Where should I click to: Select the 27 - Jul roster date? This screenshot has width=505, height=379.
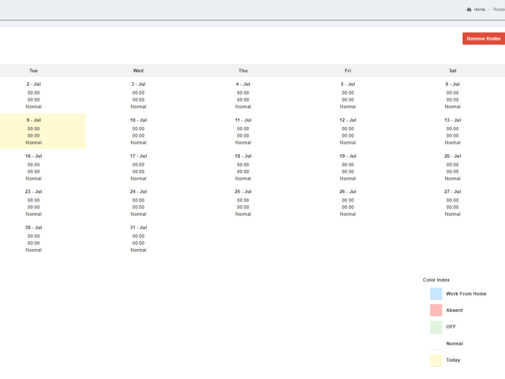(x=452, y=192)
